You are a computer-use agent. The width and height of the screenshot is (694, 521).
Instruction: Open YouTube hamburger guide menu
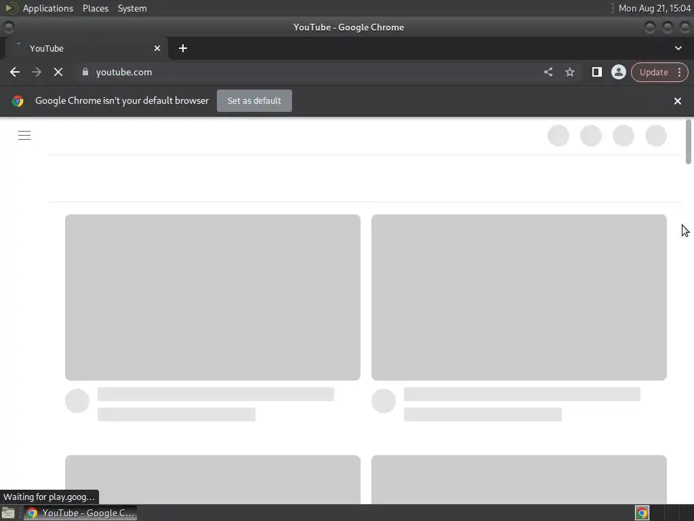[x=24, y=136]
